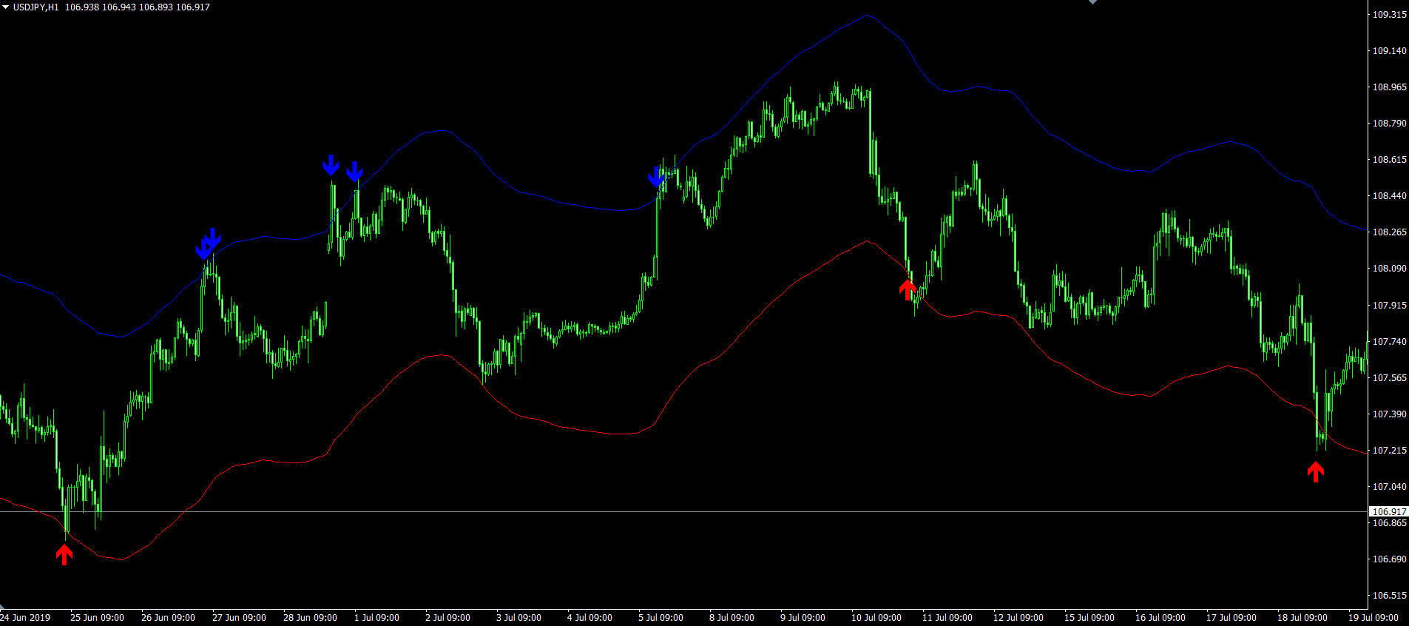Click the 107.740 price axis label
Screen dimensions: 1409x626
tap(1390, 342)
